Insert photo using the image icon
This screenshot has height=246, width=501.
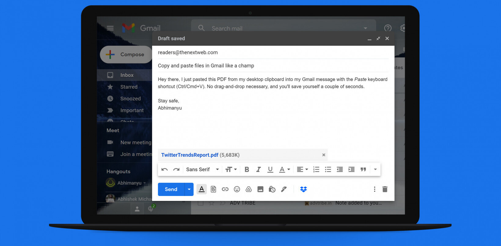click(260, 189)
